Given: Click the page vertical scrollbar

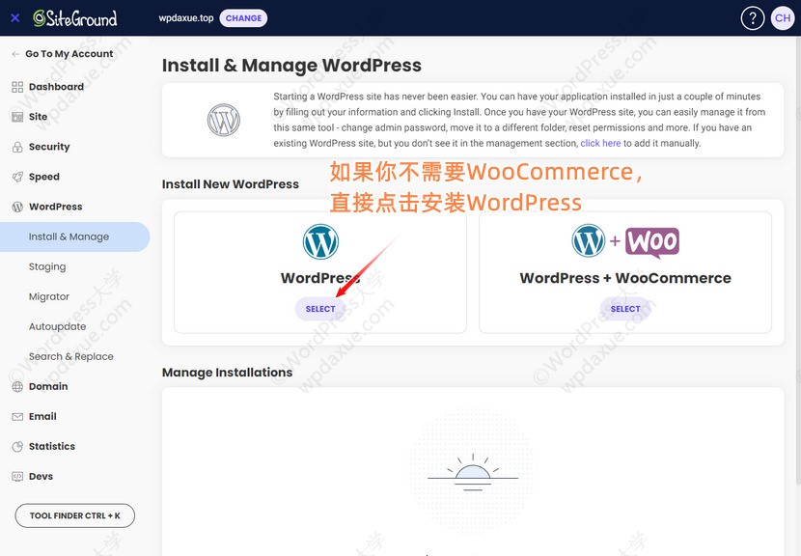Looking at the screenshot, I should (x=798, y=261).
